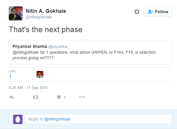Click the add-person icon on the Follow button
The image size is (177, 129).
[150, 12]
